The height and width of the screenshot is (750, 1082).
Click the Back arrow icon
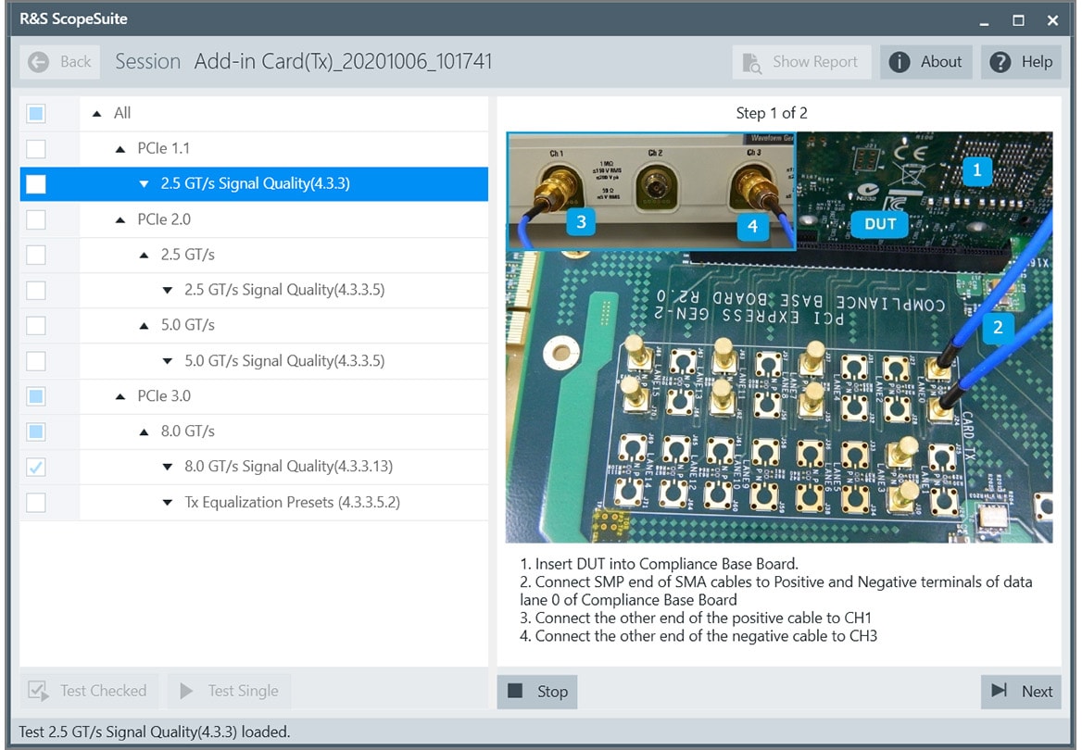(x=38, y=61)
